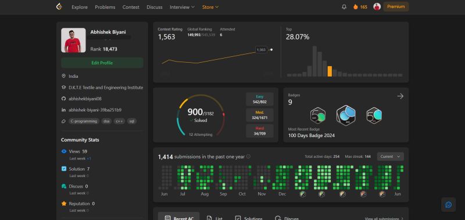Viewport: 465px width, 220px height.
Task: Click the streak fire icon
Action: tap(356, 7)
